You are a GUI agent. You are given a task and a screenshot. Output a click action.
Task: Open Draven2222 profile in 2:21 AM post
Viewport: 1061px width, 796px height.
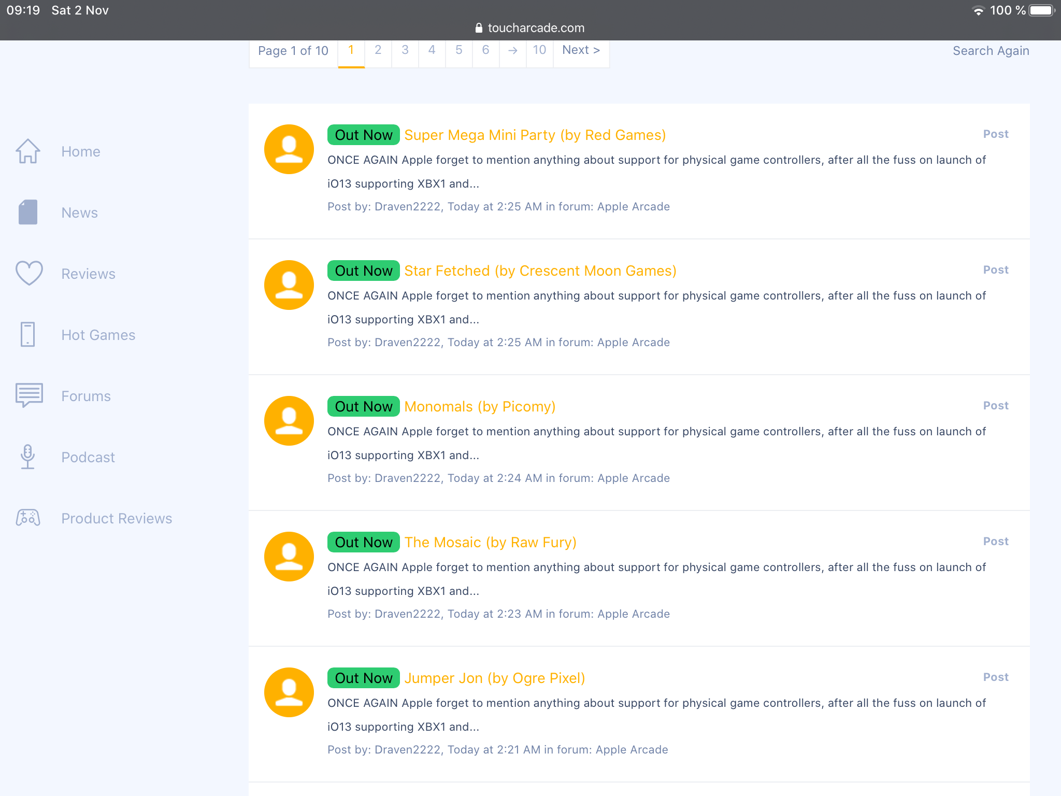click(x=407, y=749)
